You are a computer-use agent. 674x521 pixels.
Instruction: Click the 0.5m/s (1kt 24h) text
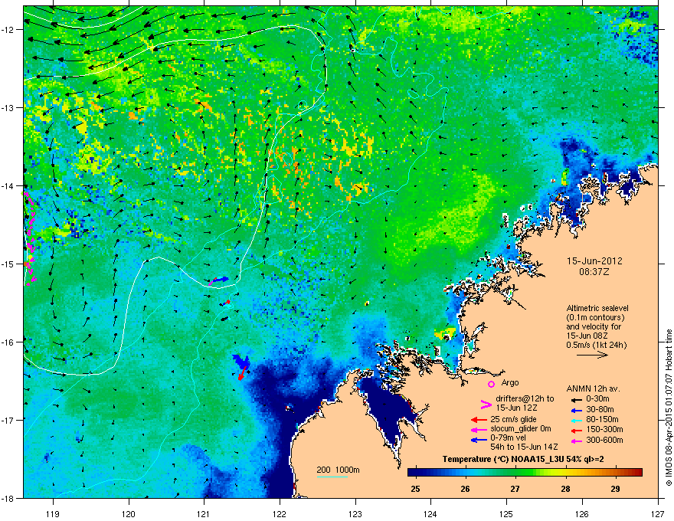pyautogui.click(x=596, y=345)
